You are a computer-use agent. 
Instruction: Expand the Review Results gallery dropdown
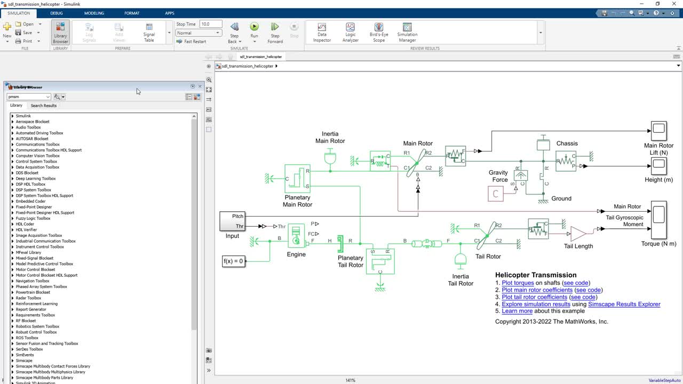coord(541,33)
